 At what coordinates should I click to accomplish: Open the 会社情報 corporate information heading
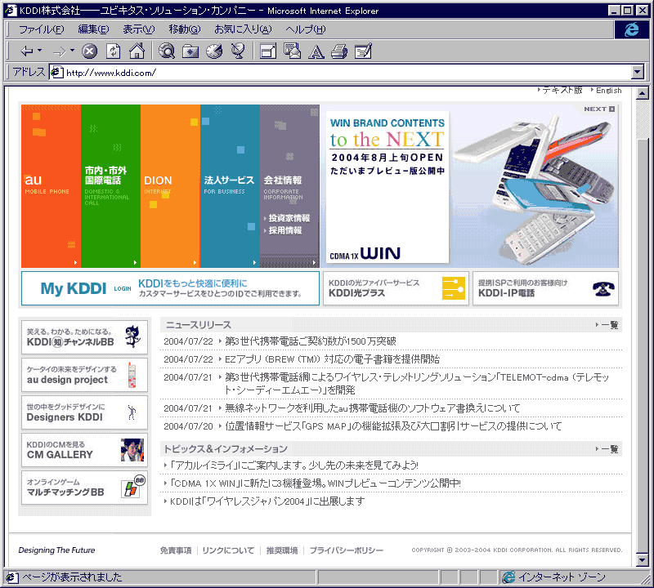pos(283,180)
